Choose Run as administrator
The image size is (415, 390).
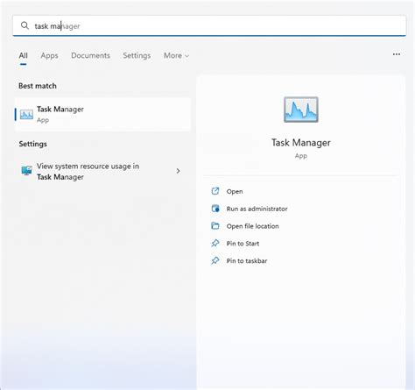[x=257, y=209]
